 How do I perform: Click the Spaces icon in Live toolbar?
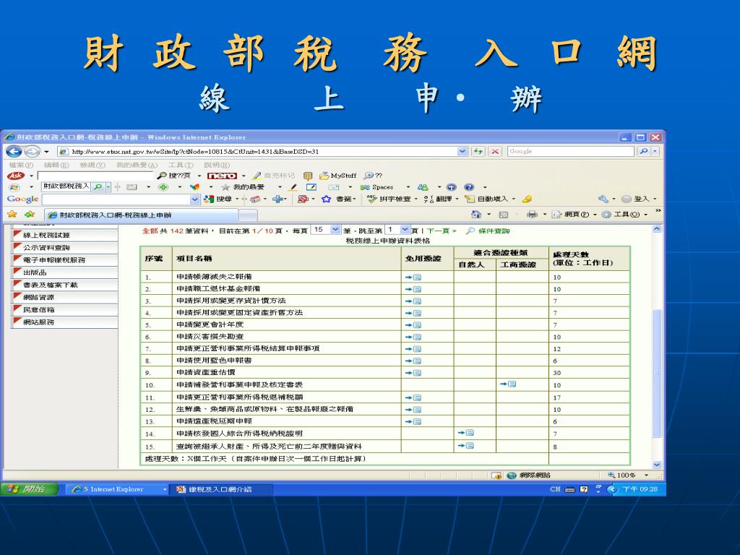pyautogui.click(x=365, y=187)
